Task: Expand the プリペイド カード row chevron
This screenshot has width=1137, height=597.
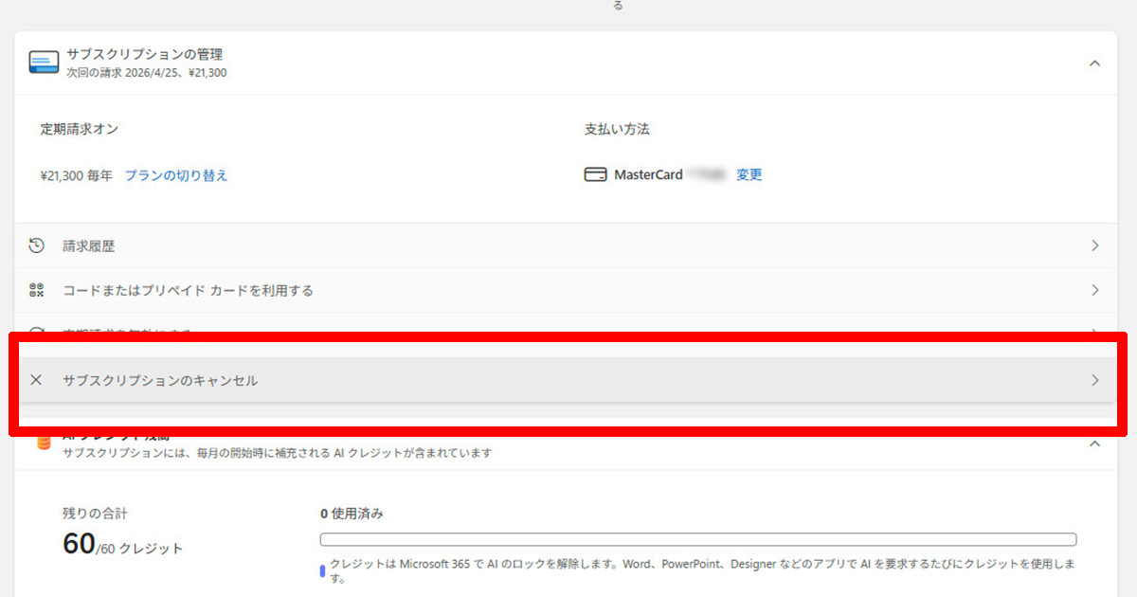Action: (1095, 290)
